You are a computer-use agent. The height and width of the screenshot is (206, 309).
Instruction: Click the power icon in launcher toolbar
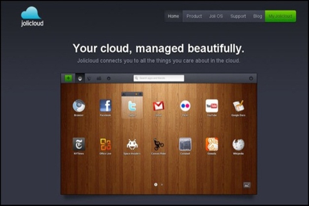[x=251, y=78]
